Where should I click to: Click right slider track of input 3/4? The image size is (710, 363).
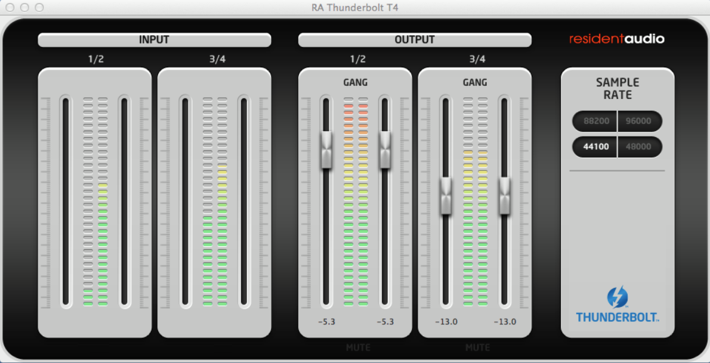243,201
